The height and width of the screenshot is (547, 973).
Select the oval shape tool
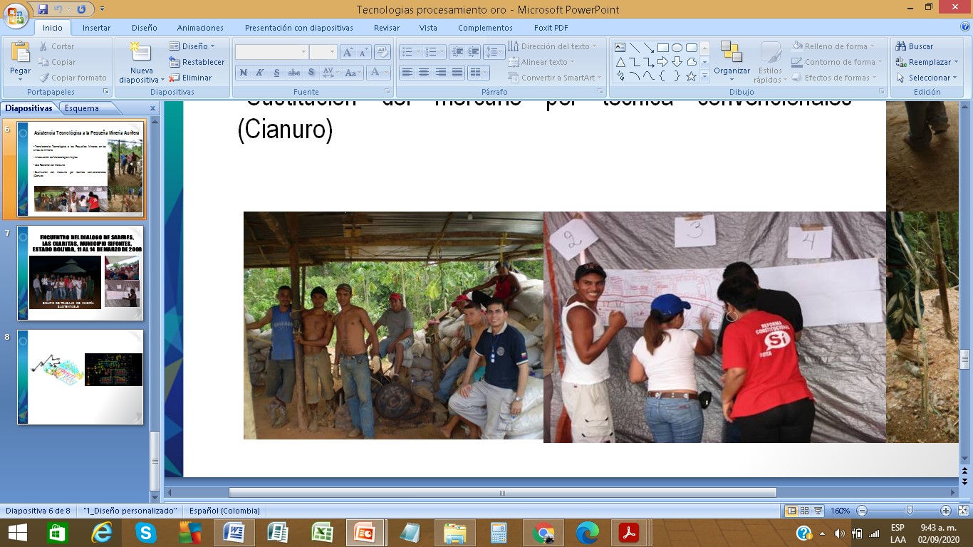(677, 48)
